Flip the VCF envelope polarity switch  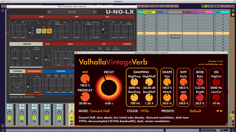tap(103, 31)
